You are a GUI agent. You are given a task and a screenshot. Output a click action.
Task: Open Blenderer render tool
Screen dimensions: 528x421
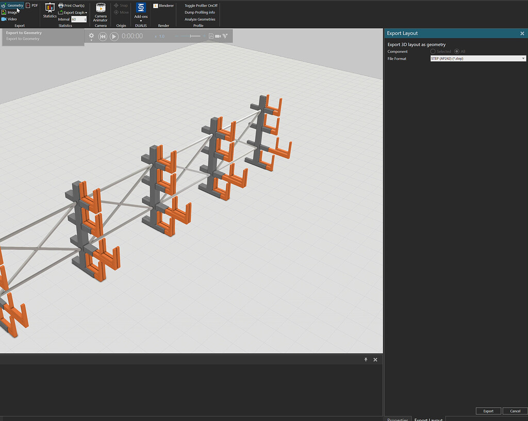pyautogui.click(x=163, y=5)
